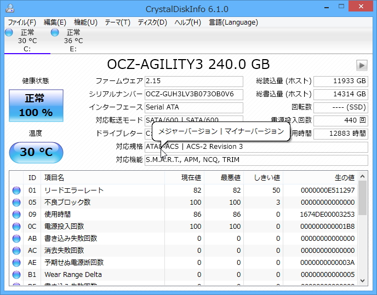Click the OCZ-AGILITY3 240.0 GB model title

click(x=188, y=65)
